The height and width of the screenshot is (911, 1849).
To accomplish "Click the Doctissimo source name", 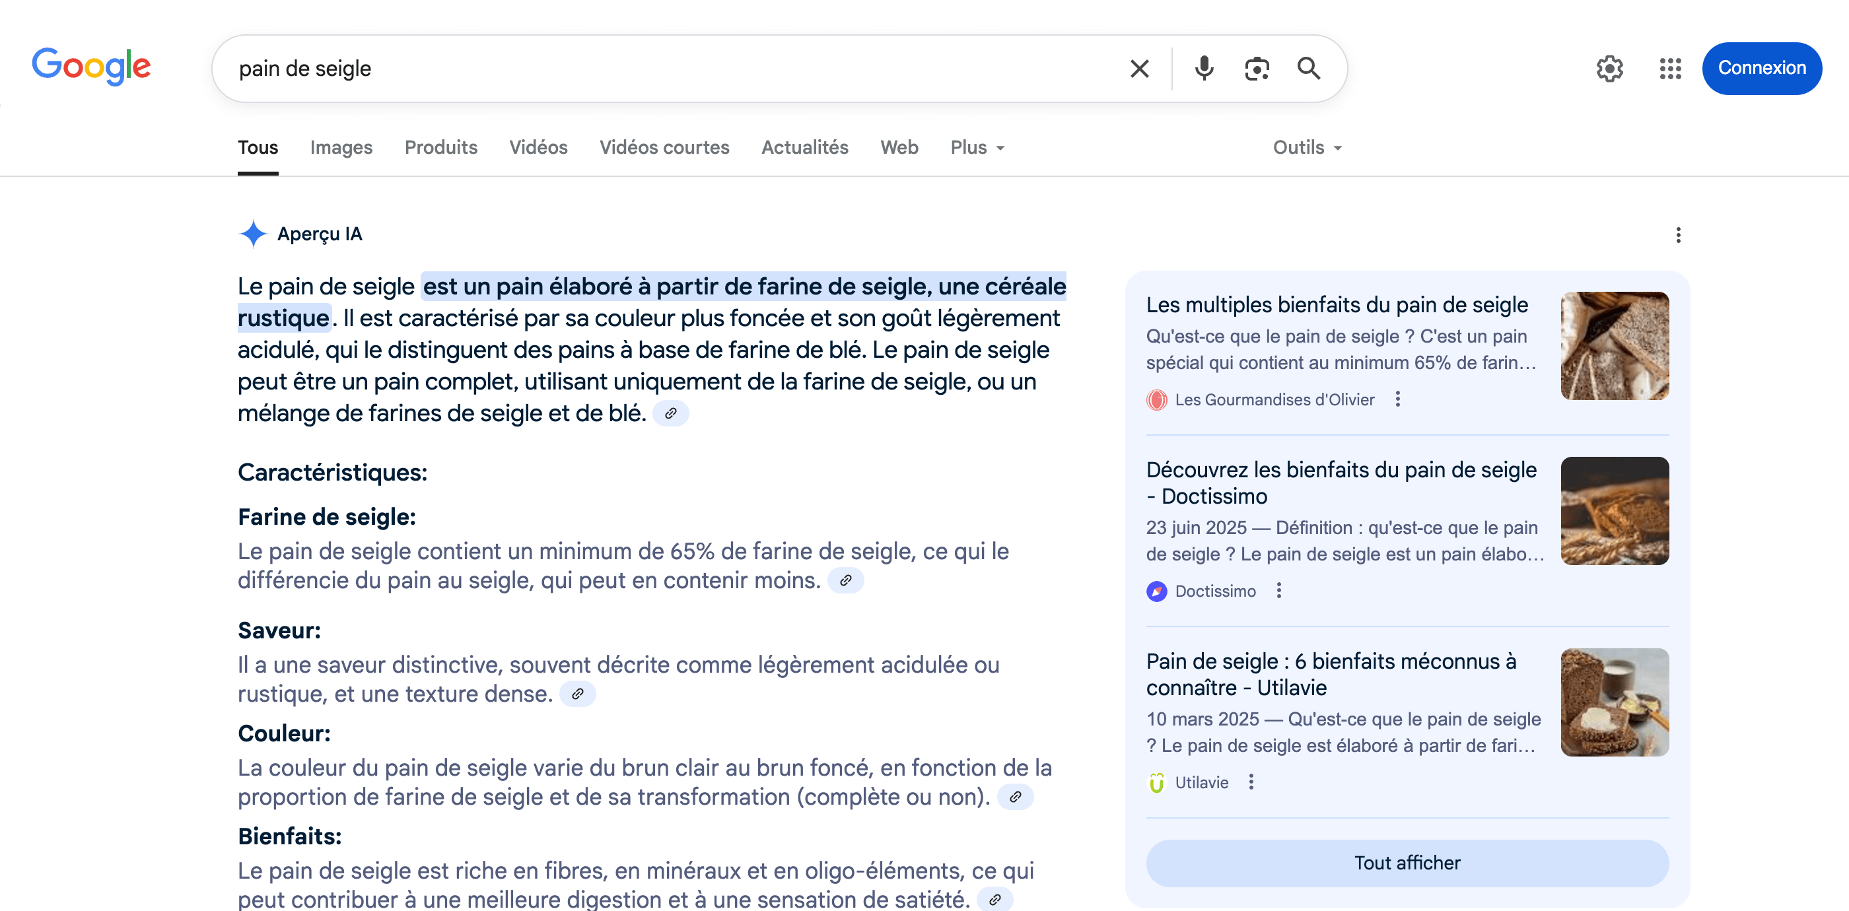I will click(1215, 591).
